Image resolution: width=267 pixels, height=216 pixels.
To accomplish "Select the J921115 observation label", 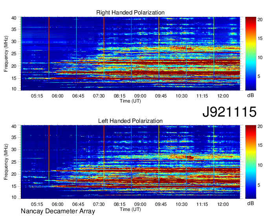I will [229, 112].
